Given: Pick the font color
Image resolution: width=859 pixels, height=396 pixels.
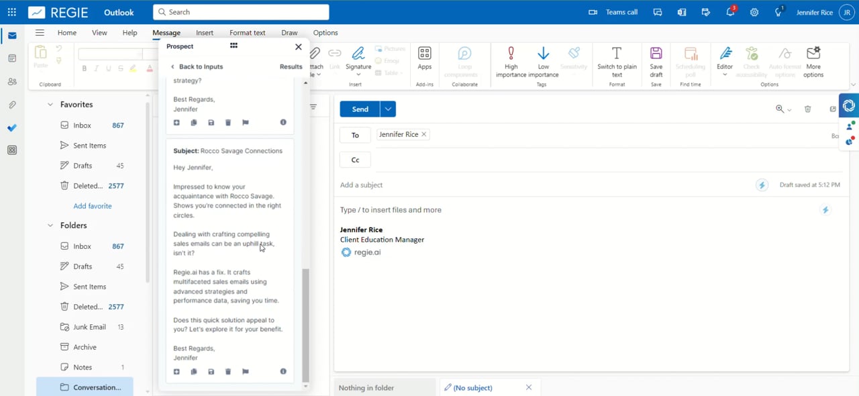Looking at the screenshot, I should [x=150, y=68].
